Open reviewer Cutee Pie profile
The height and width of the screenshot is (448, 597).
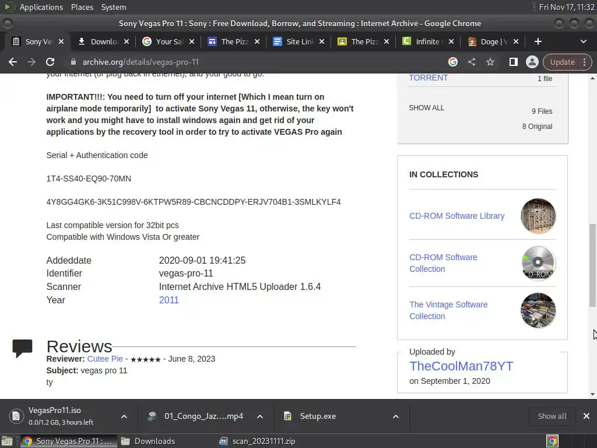[x=105, y=359]
